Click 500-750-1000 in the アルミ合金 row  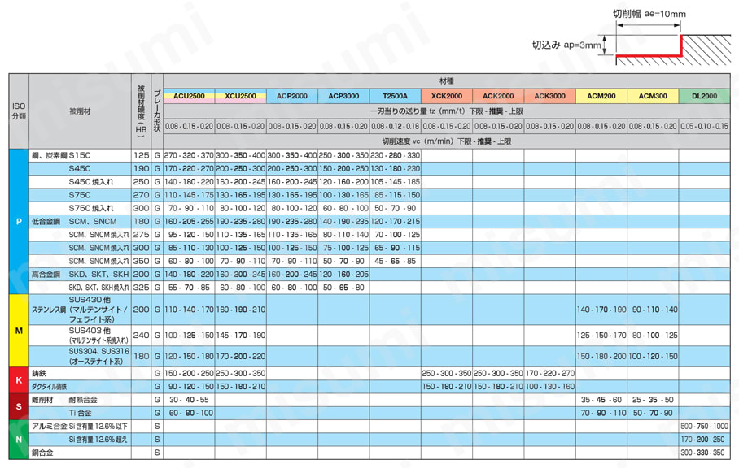point(704,426)
